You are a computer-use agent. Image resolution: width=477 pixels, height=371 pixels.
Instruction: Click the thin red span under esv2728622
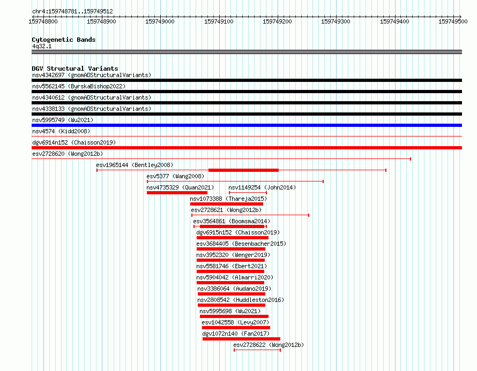[x=257, y=350]
